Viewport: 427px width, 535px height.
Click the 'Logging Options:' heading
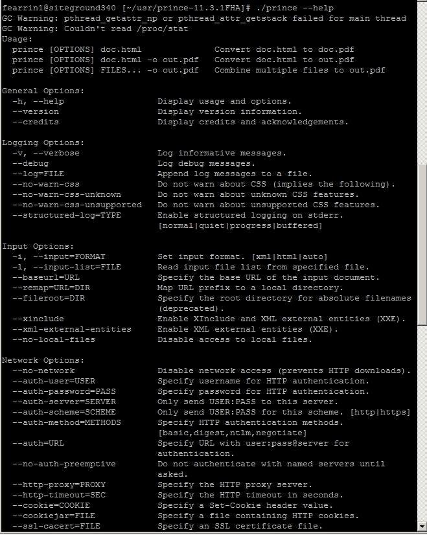43,142
